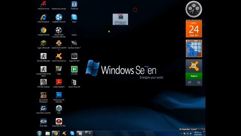Launch Photoshop CS5 Extended from the desktop
The width and height of the screenshot is (241, 136).
59,97
